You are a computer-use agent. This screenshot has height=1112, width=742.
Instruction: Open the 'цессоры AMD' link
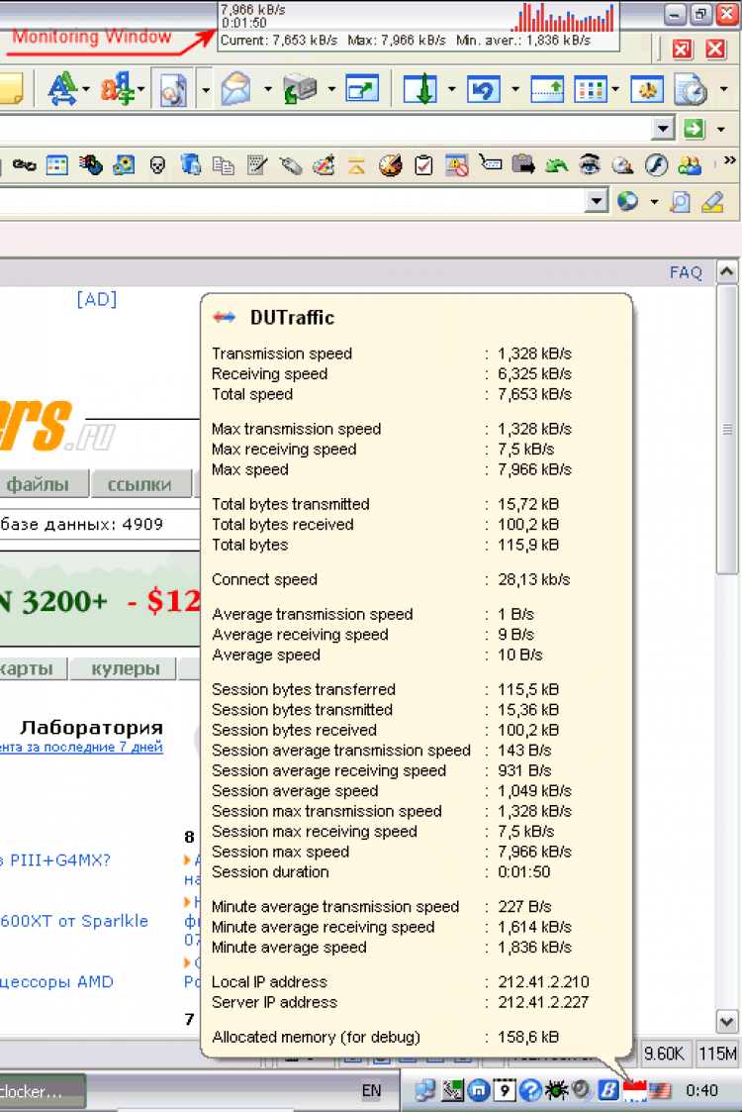click(56, 982)
